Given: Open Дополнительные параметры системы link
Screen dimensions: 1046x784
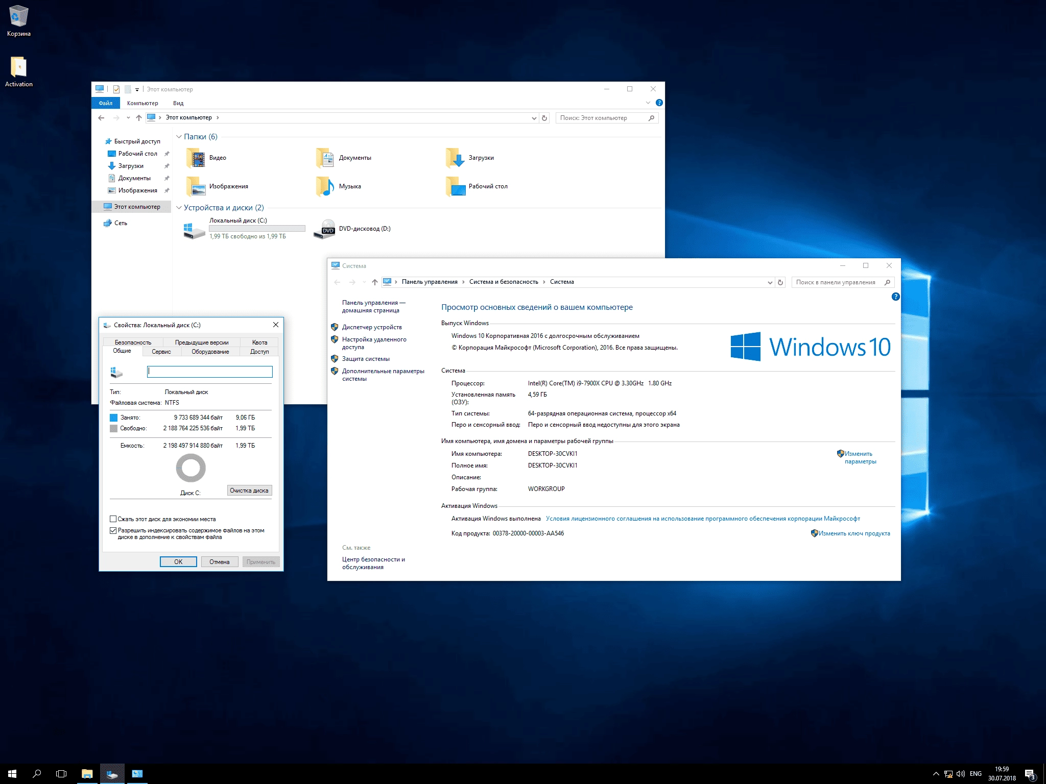Looking at the screenshot, I should point(383,375).
